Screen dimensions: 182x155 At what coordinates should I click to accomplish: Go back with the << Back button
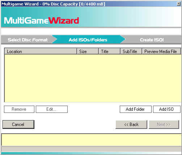[x=131, y=125]
